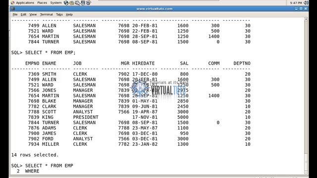Viewport: 317px width, 178px height.
Task: Click the www.virtualtuts.com window title
Action: pyautogui.click(x=155, y=9)
